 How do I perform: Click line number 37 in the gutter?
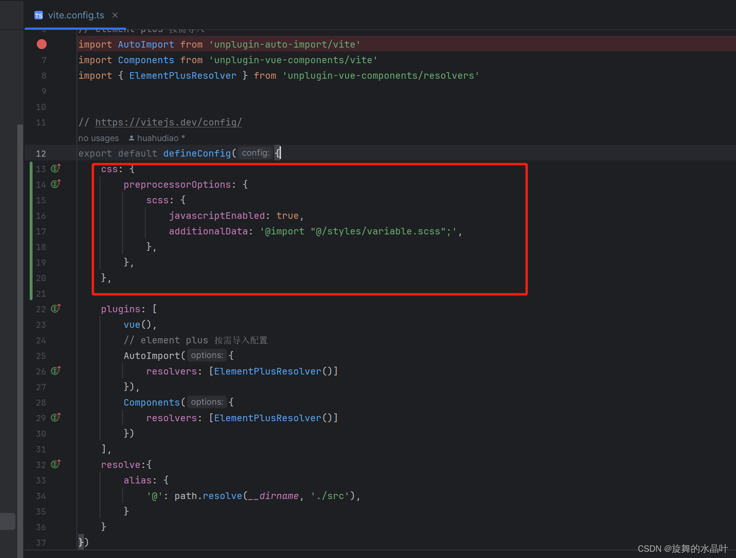41,542
